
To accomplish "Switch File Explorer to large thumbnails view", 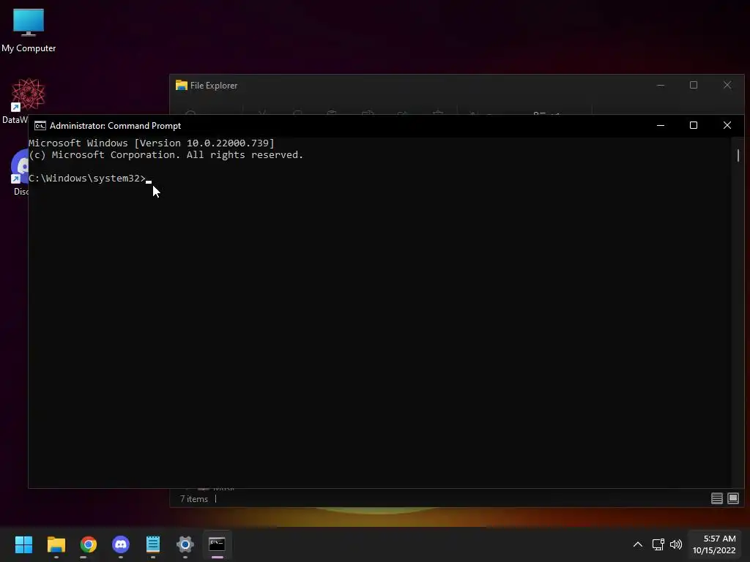I will tap(732, 499).
